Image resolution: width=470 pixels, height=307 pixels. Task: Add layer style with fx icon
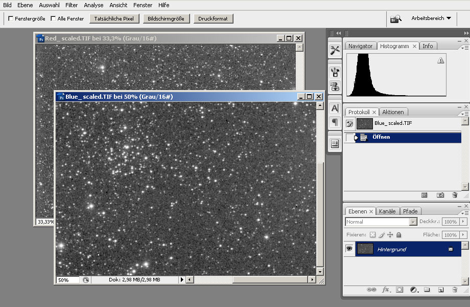tap(386, 290)
